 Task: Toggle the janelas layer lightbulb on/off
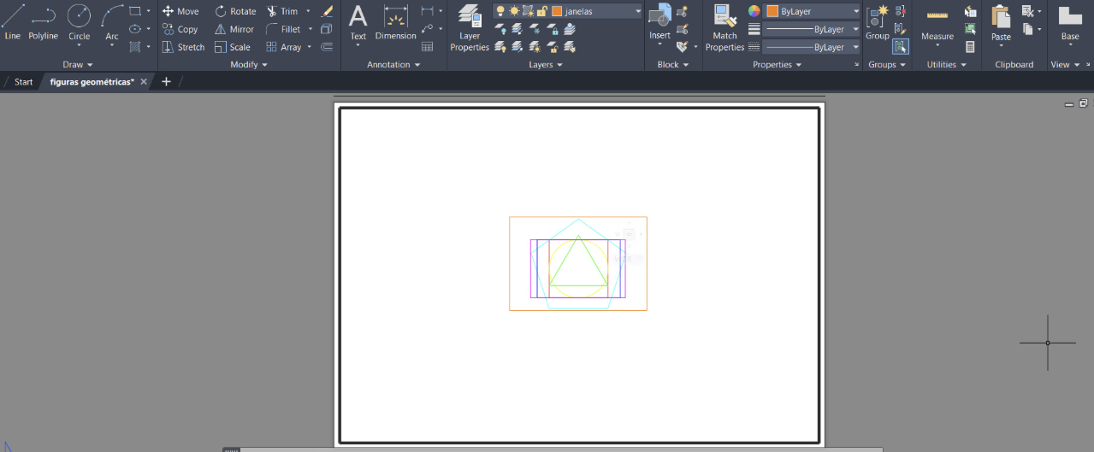pyautogui.click(x=500, y=11)
